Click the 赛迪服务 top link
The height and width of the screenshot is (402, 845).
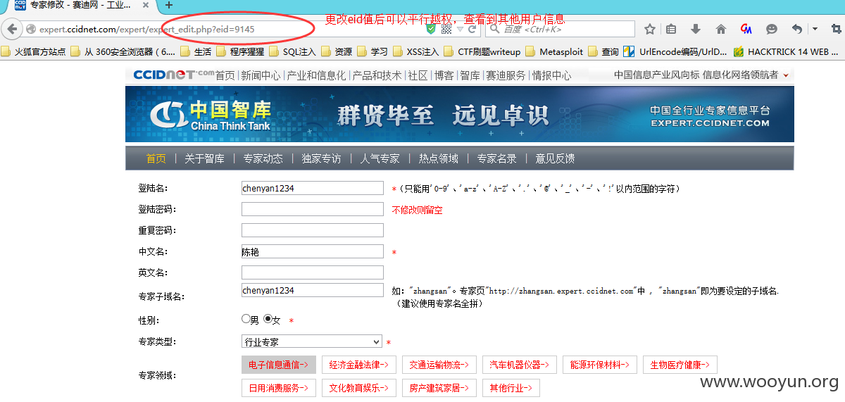pos(506,75)
